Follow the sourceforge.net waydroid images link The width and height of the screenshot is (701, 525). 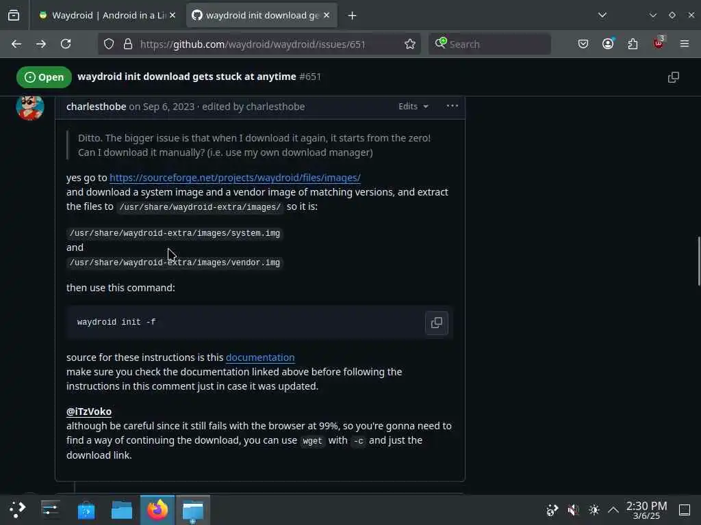click(x=235, y=178)
